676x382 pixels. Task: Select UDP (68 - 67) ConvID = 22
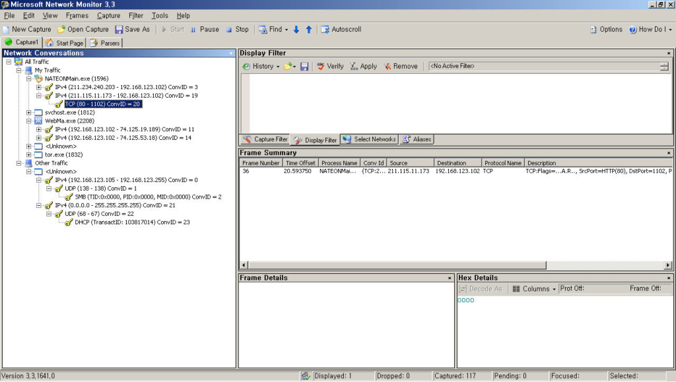tap(100, 214)
